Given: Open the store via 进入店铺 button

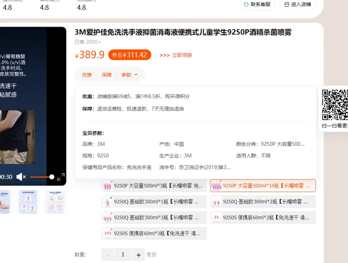Looking at the screenshot, I should (x=298, y=4).
